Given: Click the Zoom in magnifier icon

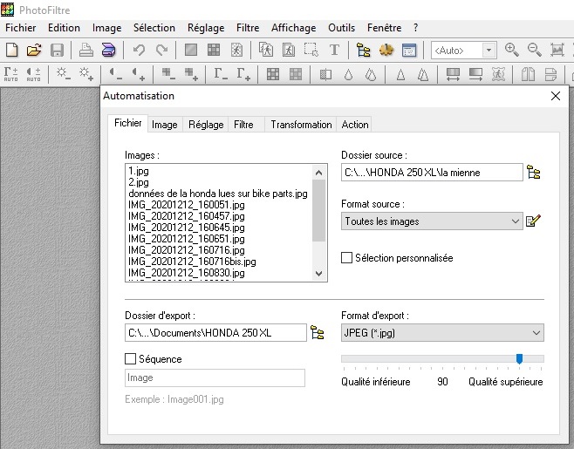Looking at the screenshot, I should (512, 51).
